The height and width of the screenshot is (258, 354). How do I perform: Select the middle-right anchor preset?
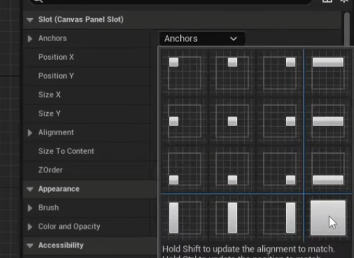click(x=279, y=121)
